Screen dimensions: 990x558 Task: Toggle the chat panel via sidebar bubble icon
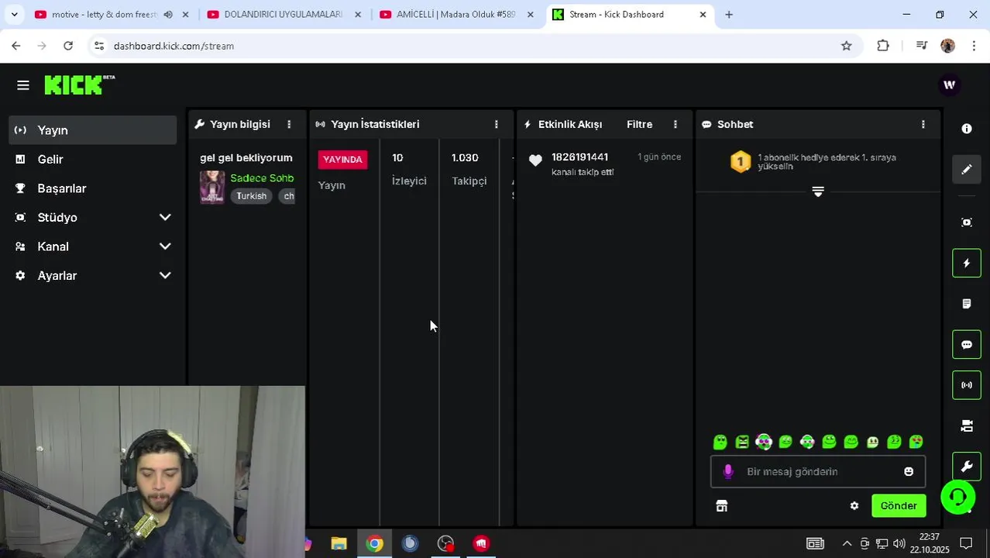[967, 345]
